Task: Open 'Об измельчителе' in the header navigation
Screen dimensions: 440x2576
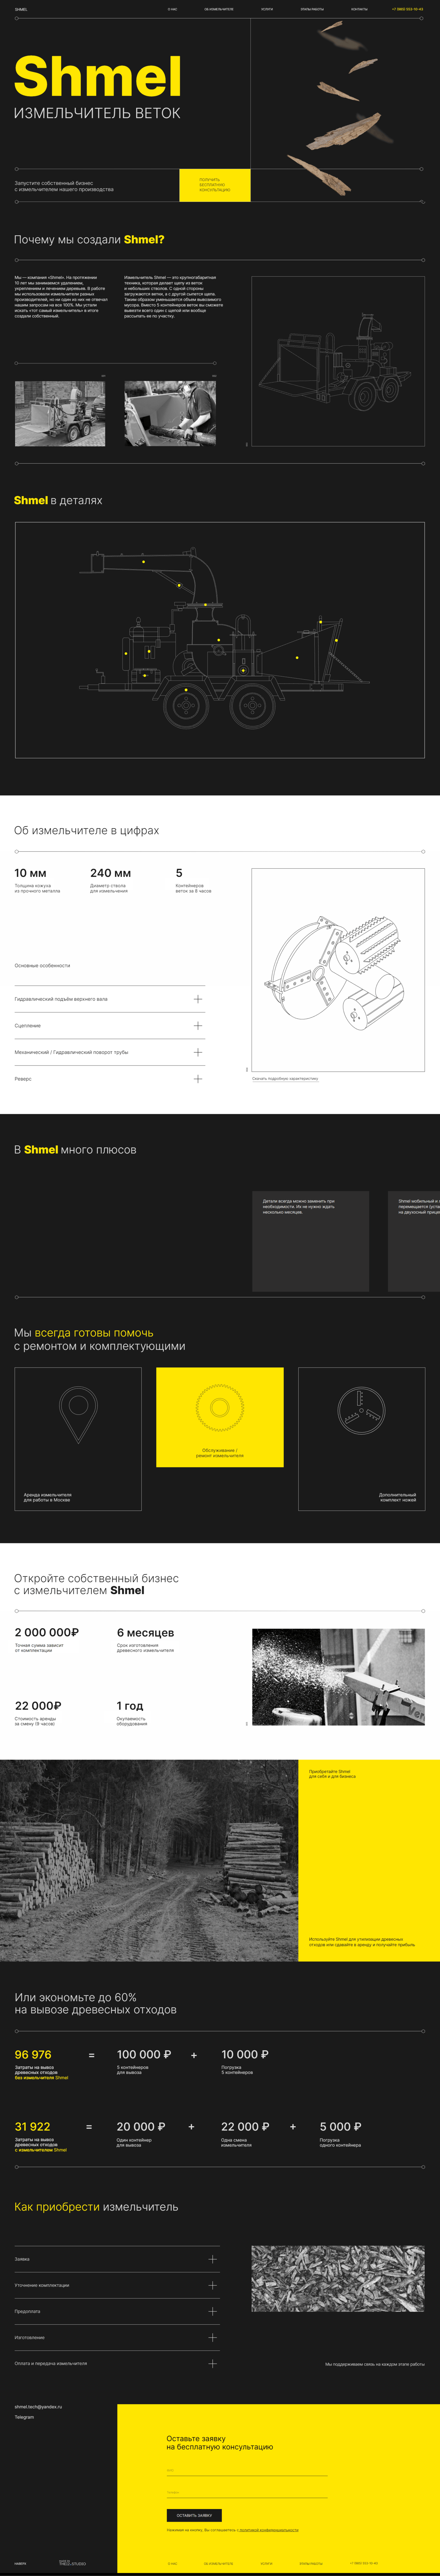Action: (x=219, y=9)
